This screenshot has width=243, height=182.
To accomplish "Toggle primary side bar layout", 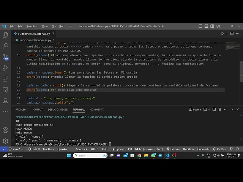I will (x=200, y=26).
